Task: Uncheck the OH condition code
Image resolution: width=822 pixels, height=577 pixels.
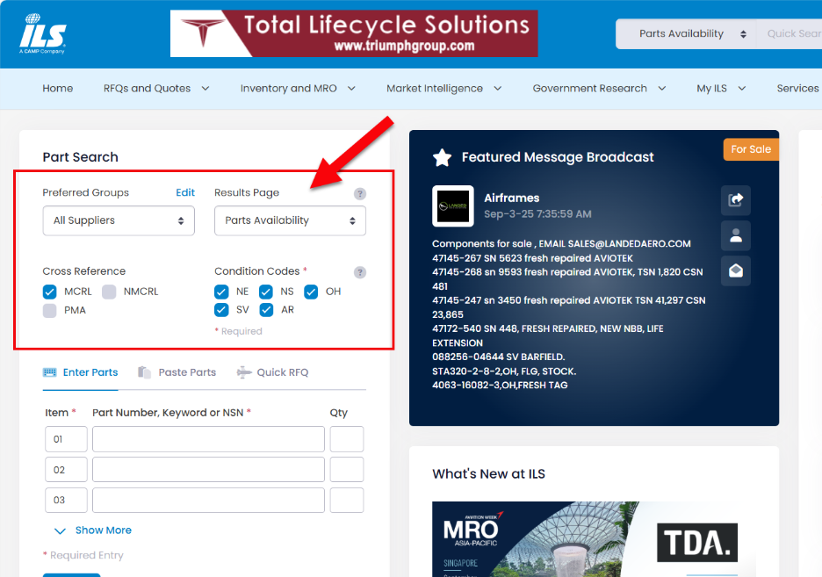Action: [311, 292]
